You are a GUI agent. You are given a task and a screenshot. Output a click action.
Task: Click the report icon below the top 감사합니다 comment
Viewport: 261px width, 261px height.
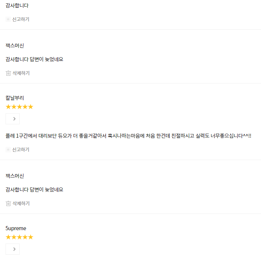point(8,19)
